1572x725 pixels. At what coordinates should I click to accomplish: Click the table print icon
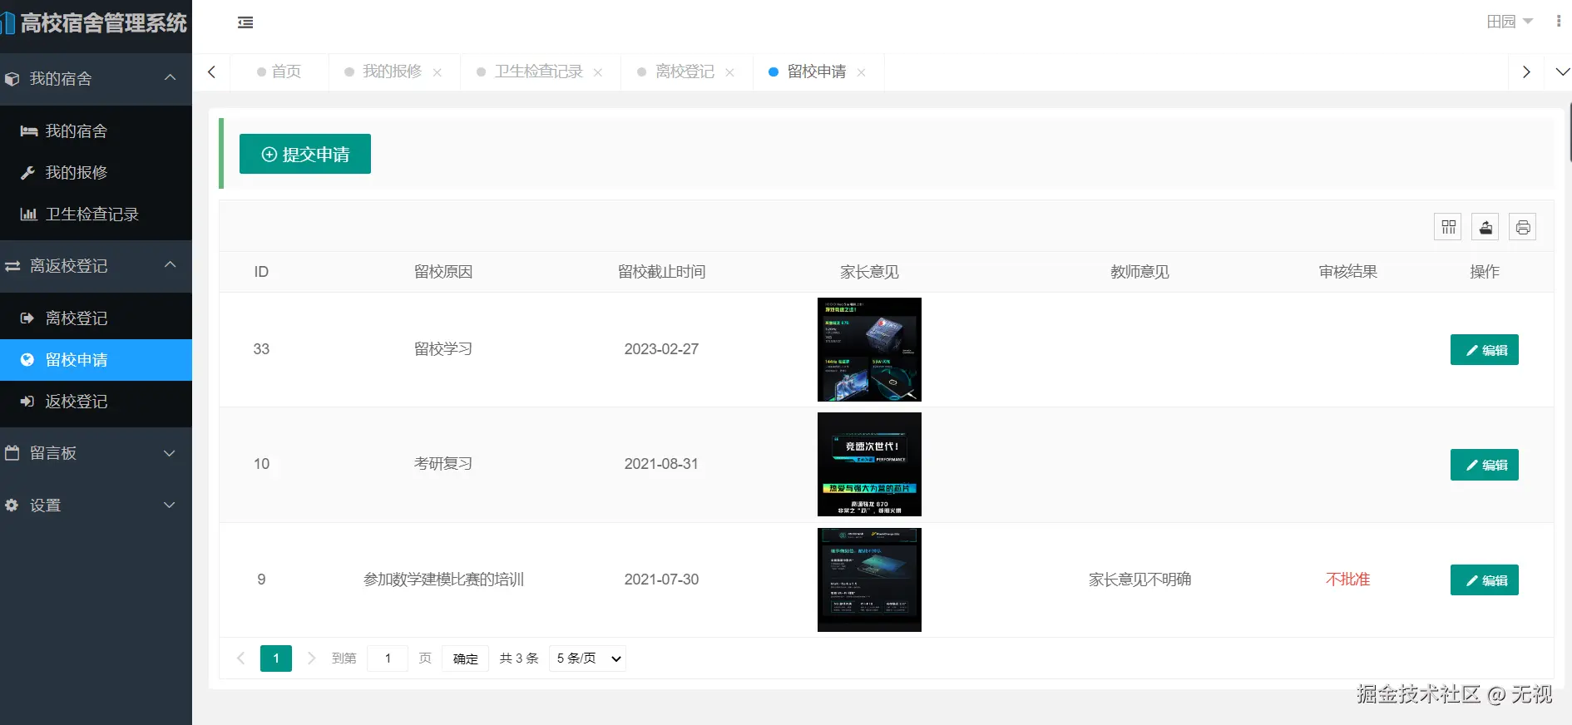1523,227
